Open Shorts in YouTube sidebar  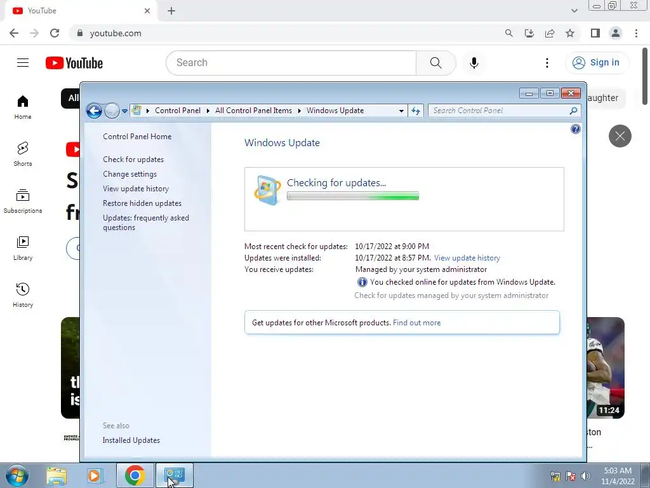tap(23, 154)
